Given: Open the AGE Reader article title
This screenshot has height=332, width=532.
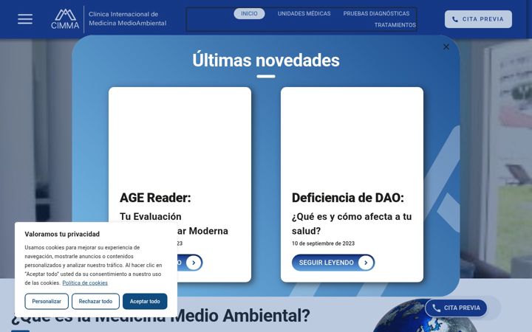Looking at the screenshot, I should tap(155, 198).
